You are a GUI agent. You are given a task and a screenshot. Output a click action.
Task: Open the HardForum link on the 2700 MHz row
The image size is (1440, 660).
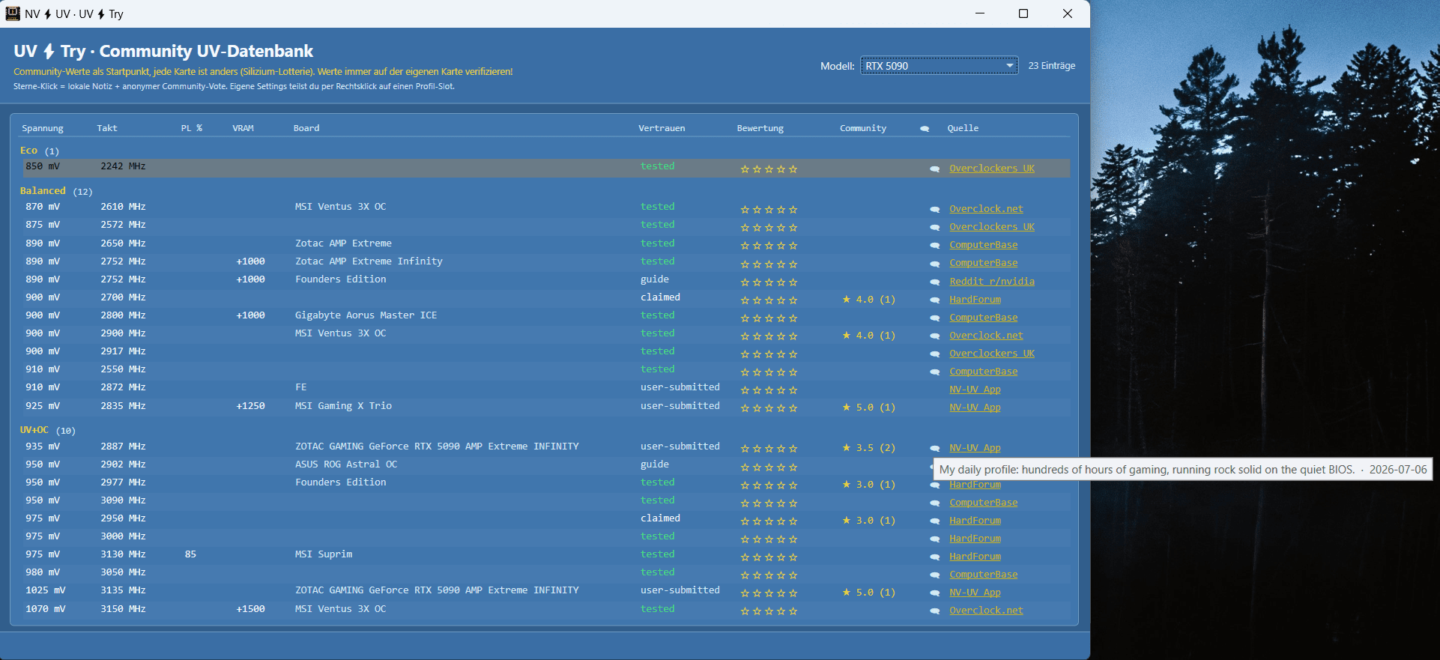(x=975, y=300)
